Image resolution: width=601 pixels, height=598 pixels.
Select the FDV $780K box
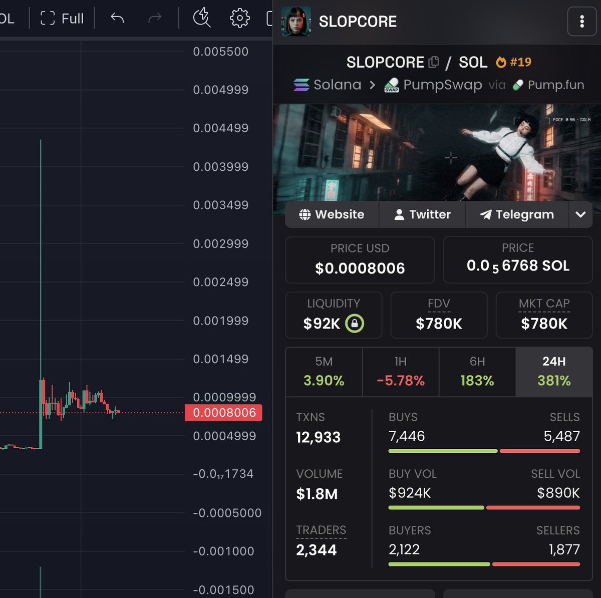439,315
